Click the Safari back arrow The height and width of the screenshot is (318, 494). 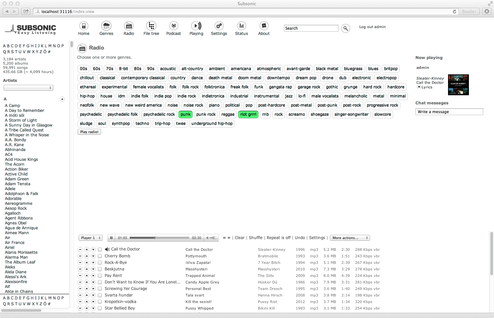(7, 11)
